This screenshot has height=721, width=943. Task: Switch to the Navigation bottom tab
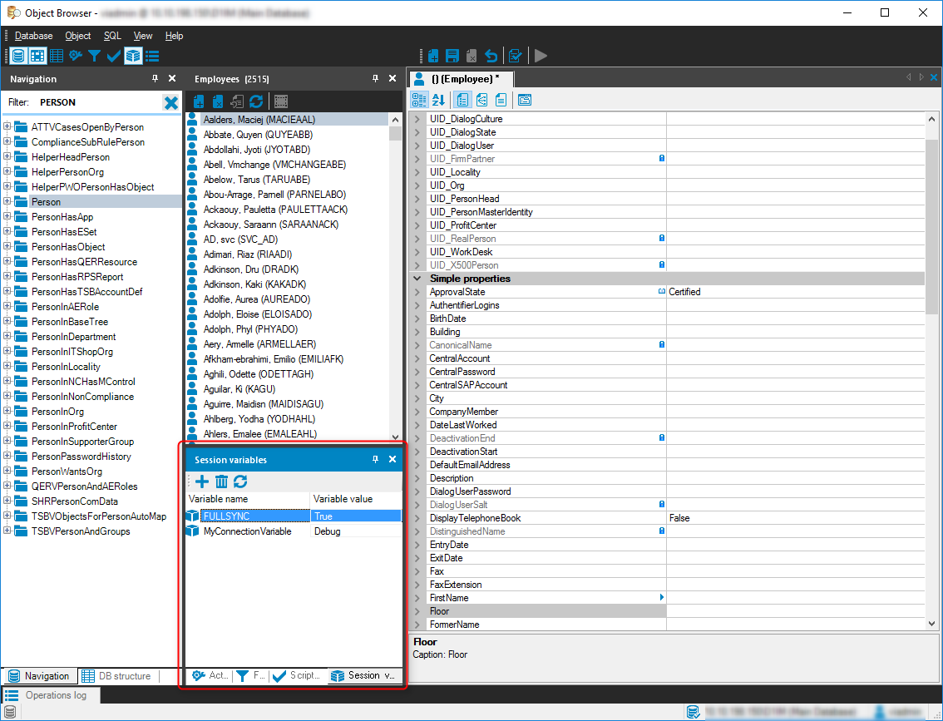40,676
